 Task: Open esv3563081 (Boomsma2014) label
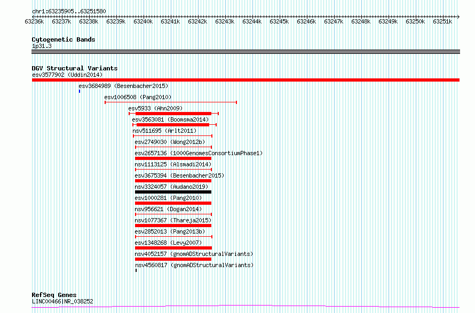pos(170,119)
